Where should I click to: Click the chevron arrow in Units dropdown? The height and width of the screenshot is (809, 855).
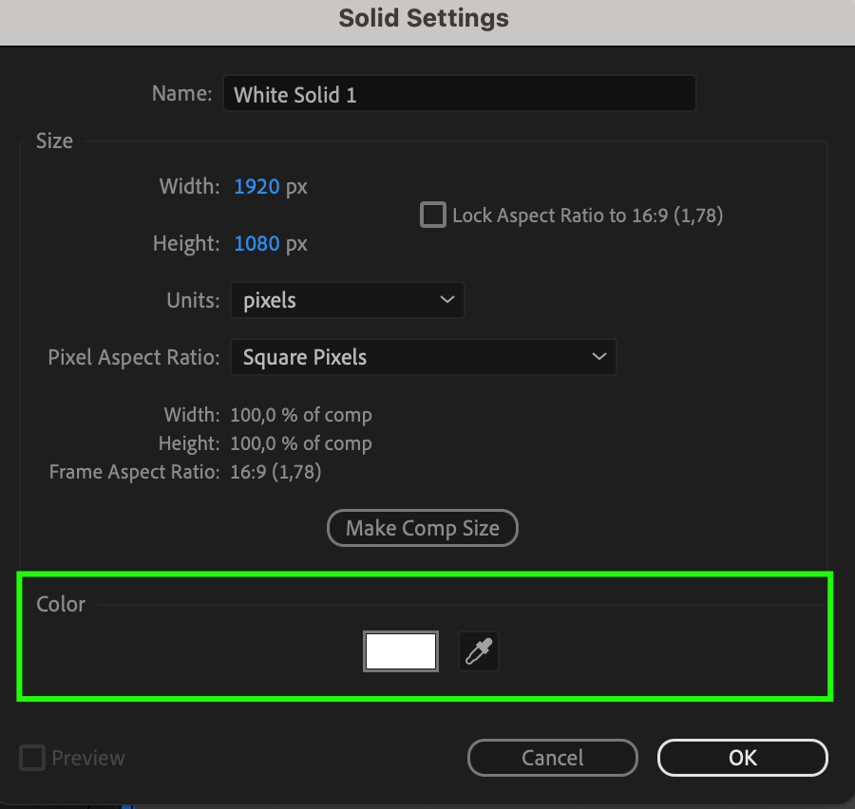447,301
